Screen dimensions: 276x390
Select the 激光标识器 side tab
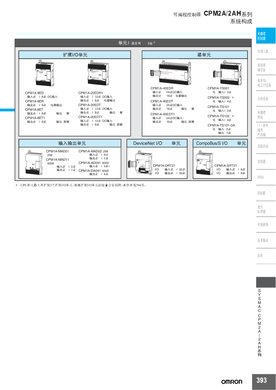pos(266,209)
